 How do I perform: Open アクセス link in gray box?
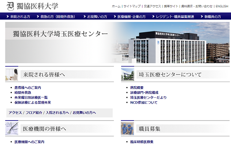click(15, 113)
